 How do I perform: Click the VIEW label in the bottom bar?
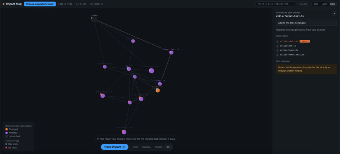[135, 147]
